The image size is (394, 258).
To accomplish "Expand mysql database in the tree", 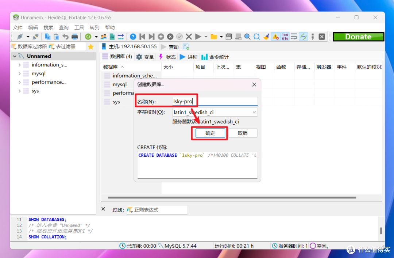I will pyautogui.click(x=20, y=73).
